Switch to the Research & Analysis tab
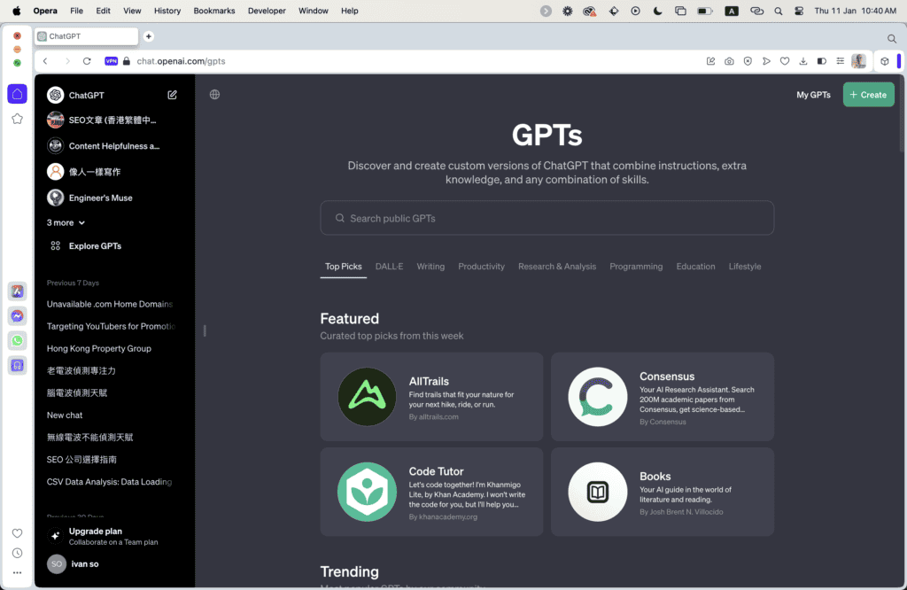 (x=557, y=267)
